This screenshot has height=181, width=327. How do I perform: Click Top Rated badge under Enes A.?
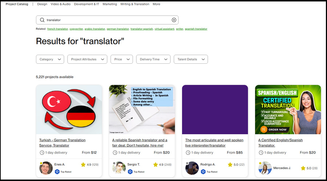64,172
